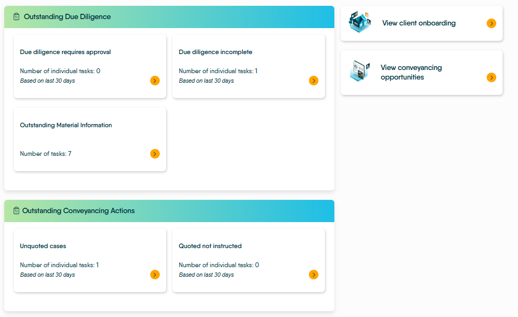Click arrow beside View conveyancing opportunities
Image resolution: width=518 pixels, height=317 pixels.
tap(491, 77)
